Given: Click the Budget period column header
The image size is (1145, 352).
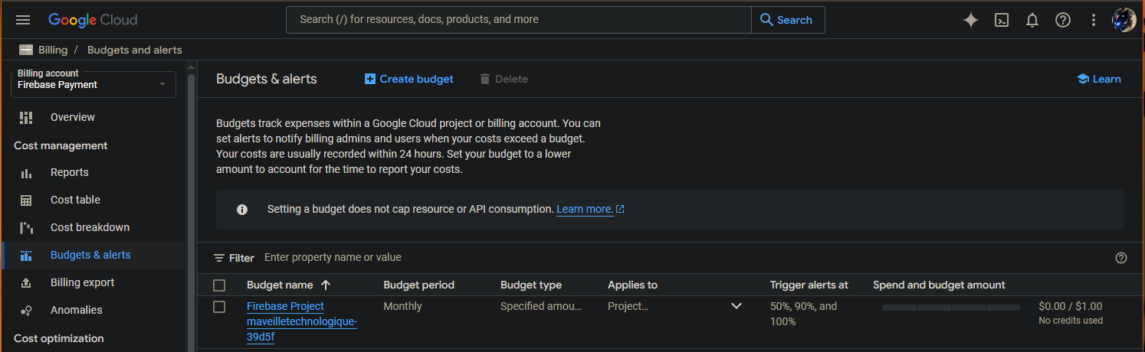Looking at the screenshot, I should [x=419, y=285].
